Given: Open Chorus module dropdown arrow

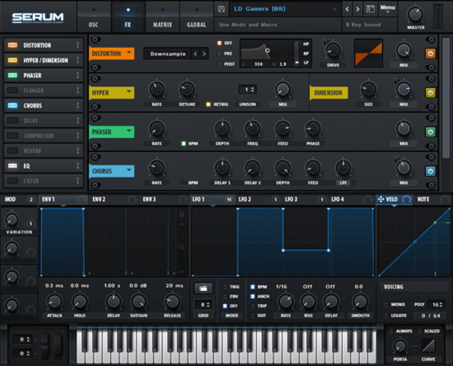Looking at the screenshot, I should [x=129, y=171].
